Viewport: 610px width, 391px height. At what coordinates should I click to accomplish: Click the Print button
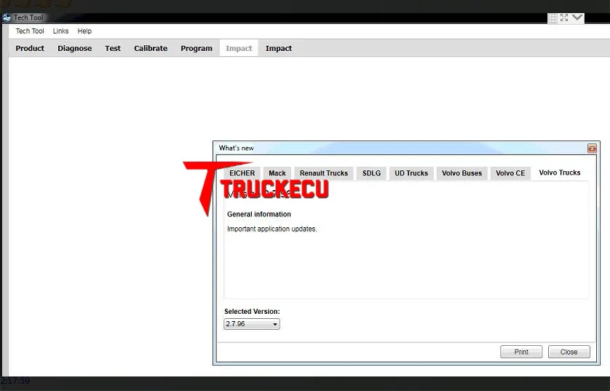[x=521, y=352]
